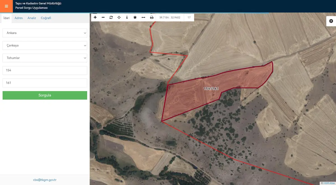336x185 pixels.
Task: Open the orange hamburger menu
Action: click(x=6, y=6)
